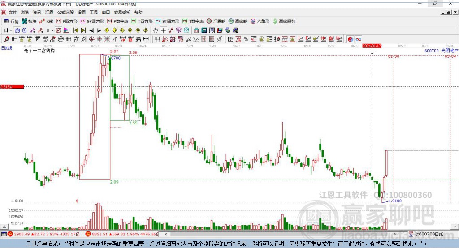Toggle the red-blue yin-yang icon
The width and height of the screenshot is (459, 248).
351,39
